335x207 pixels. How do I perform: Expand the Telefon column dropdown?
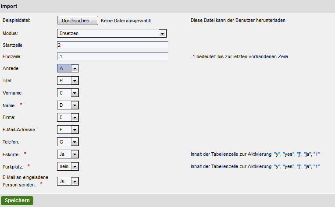pyautogui.click(x=68, y=142)
